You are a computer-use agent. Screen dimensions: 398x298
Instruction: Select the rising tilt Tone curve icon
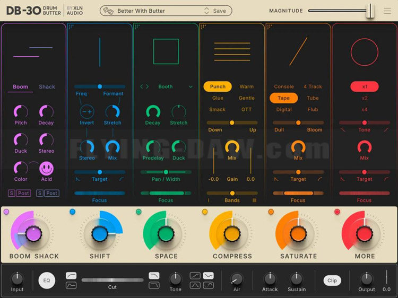pos(195,275)
